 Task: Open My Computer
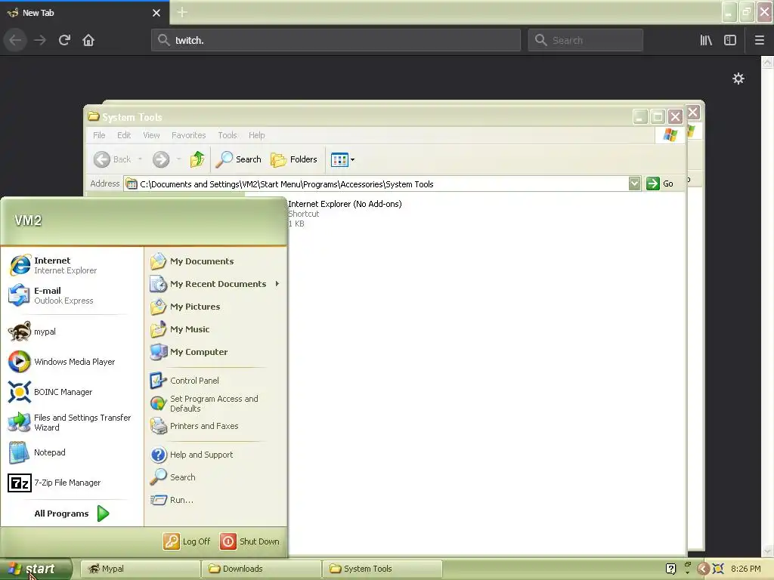point(215,352)
